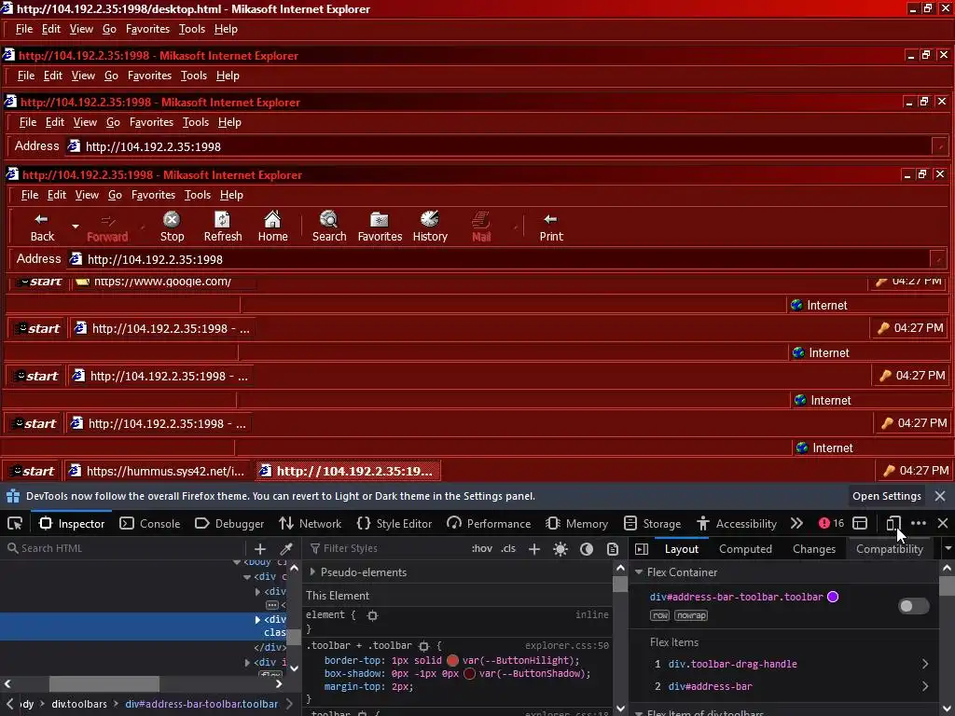The image size is (955, 716).
Task: Open the Compatibility sidebar tab
Action: pyautogui.click(x=889, y=549)
